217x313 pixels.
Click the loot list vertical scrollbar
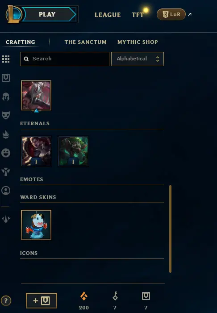[x=170, y=229]
